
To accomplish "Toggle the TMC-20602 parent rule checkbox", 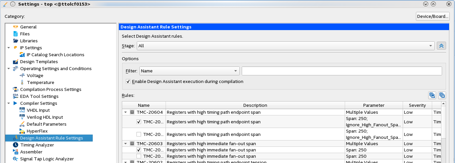I will [x=132, y=162].
